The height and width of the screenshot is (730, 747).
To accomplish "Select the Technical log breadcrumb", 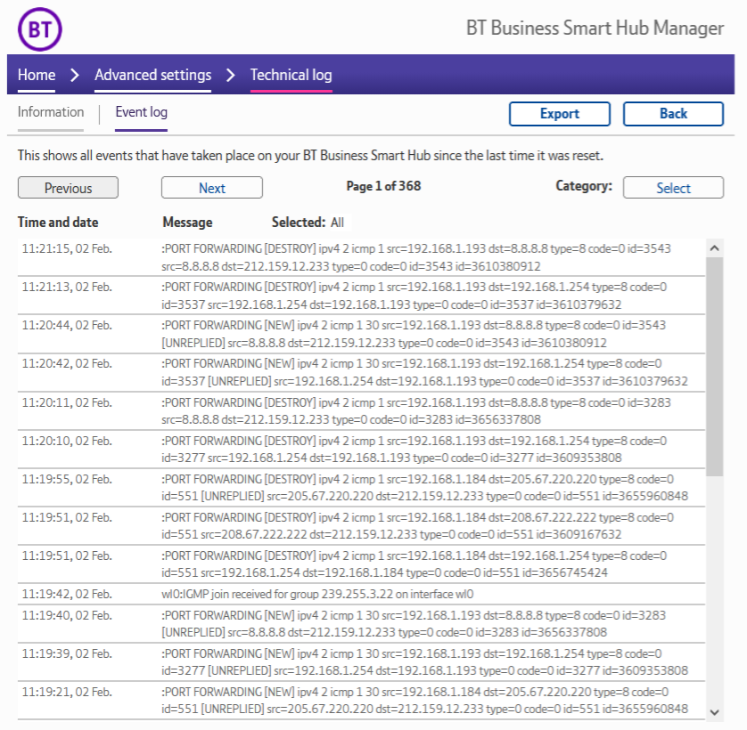I will pyautogui.click(x=291, y=75).
